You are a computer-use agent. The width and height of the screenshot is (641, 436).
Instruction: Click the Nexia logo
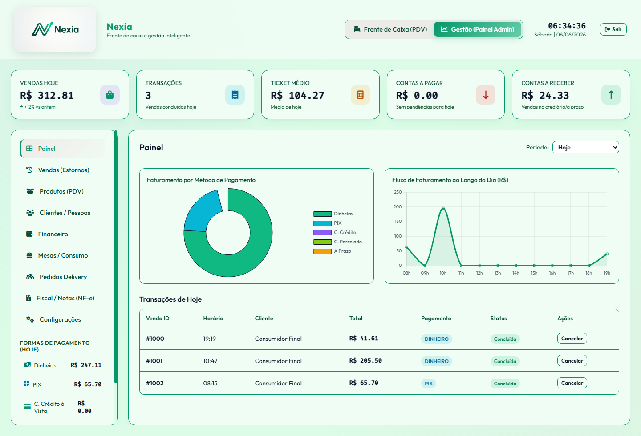coord(55,29)
